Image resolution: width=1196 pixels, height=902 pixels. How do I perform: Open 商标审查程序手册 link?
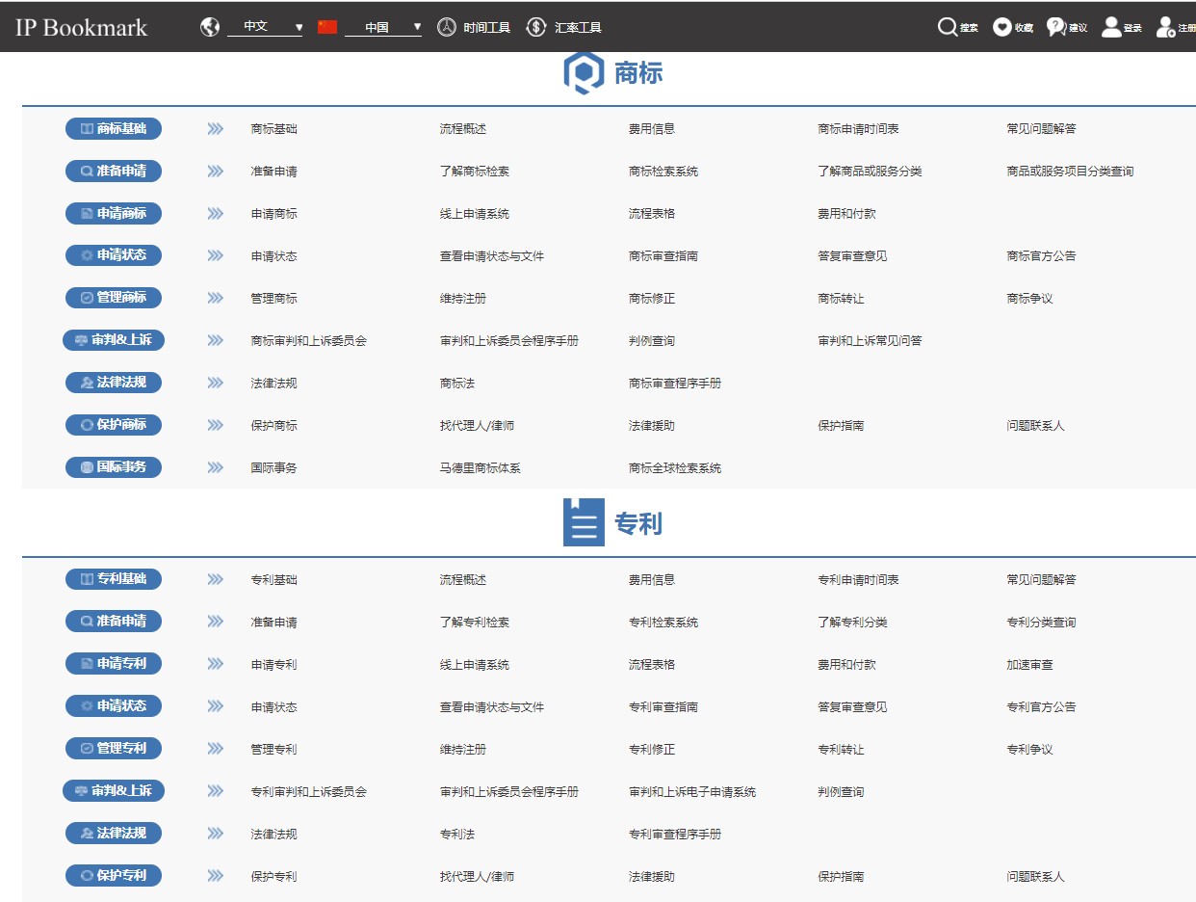[x=675, y=384]
